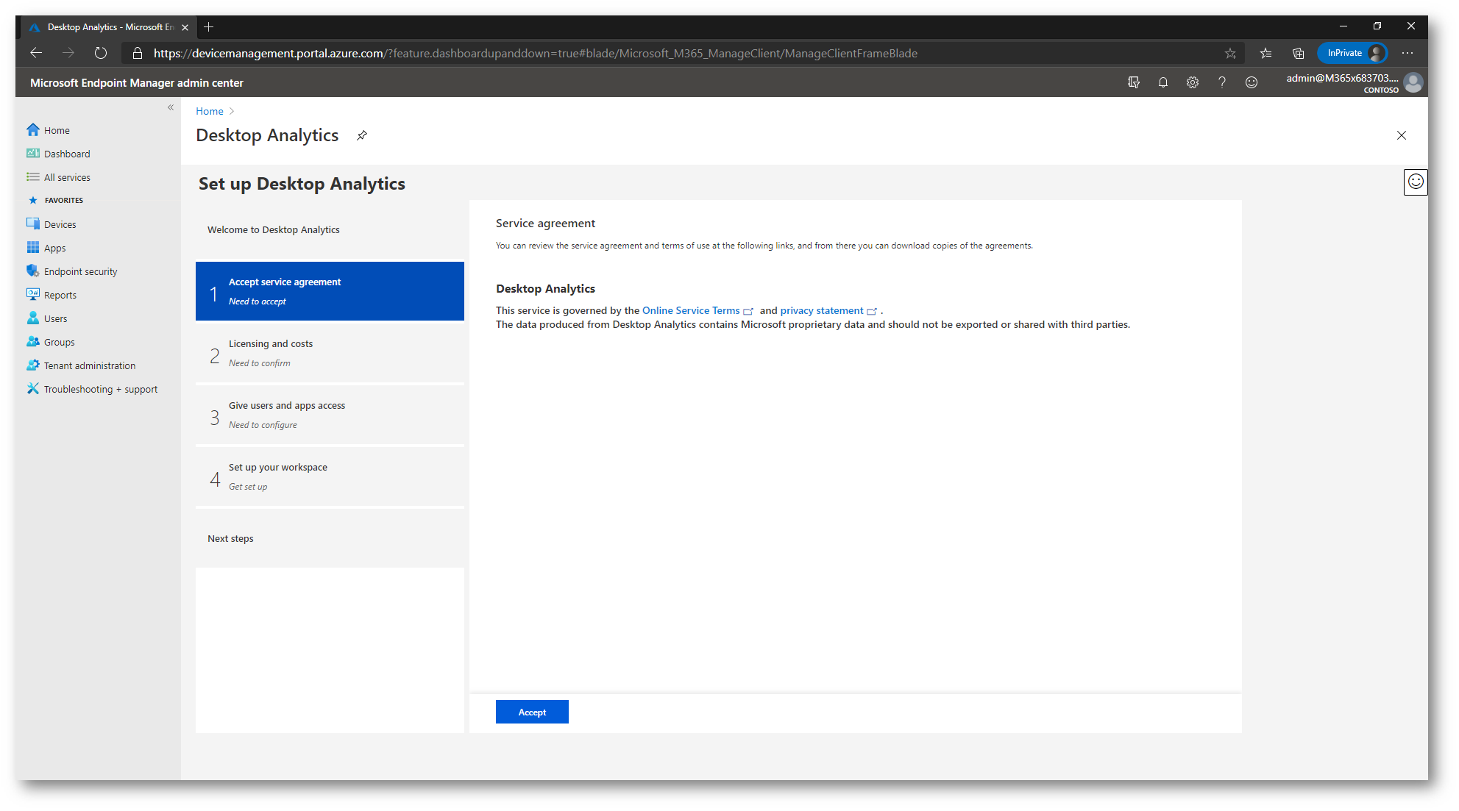Open the Dashboard sidebar item
The width and height of the screenshot is (1459, 811).
click(x=67, y=154)
